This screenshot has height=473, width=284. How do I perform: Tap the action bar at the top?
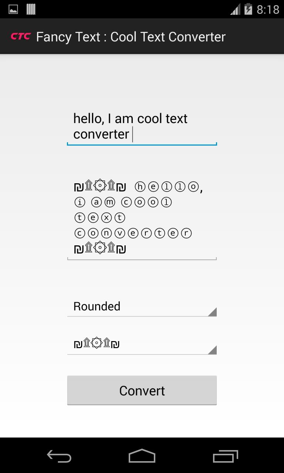point(142,37)
